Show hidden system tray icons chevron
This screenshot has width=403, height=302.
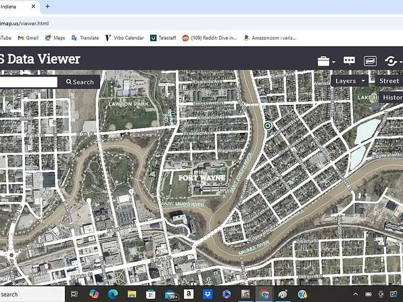click(356, 294)
